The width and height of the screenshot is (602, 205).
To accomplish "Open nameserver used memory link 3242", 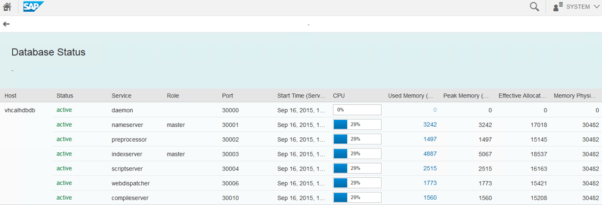I will pos(430,125).
